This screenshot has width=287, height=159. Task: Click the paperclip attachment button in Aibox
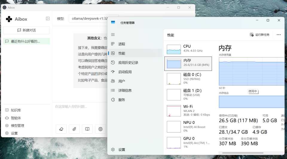(74, 129)
